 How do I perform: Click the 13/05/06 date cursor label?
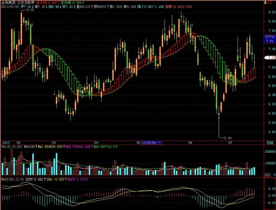tap(152, 143)
